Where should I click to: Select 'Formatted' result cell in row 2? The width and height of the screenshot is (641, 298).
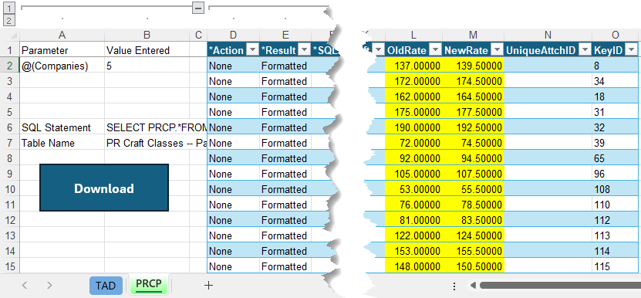pyautogui.click(x=285, y=66)
